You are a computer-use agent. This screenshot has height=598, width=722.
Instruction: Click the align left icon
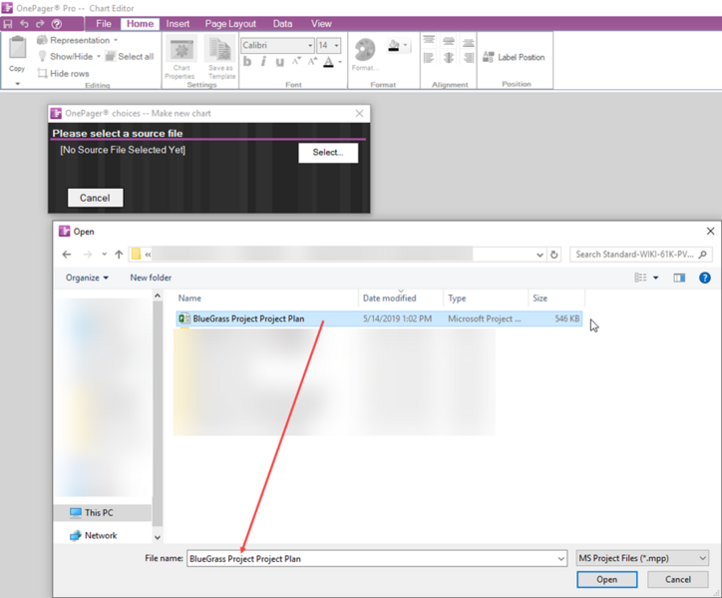(x=429, y=58)
